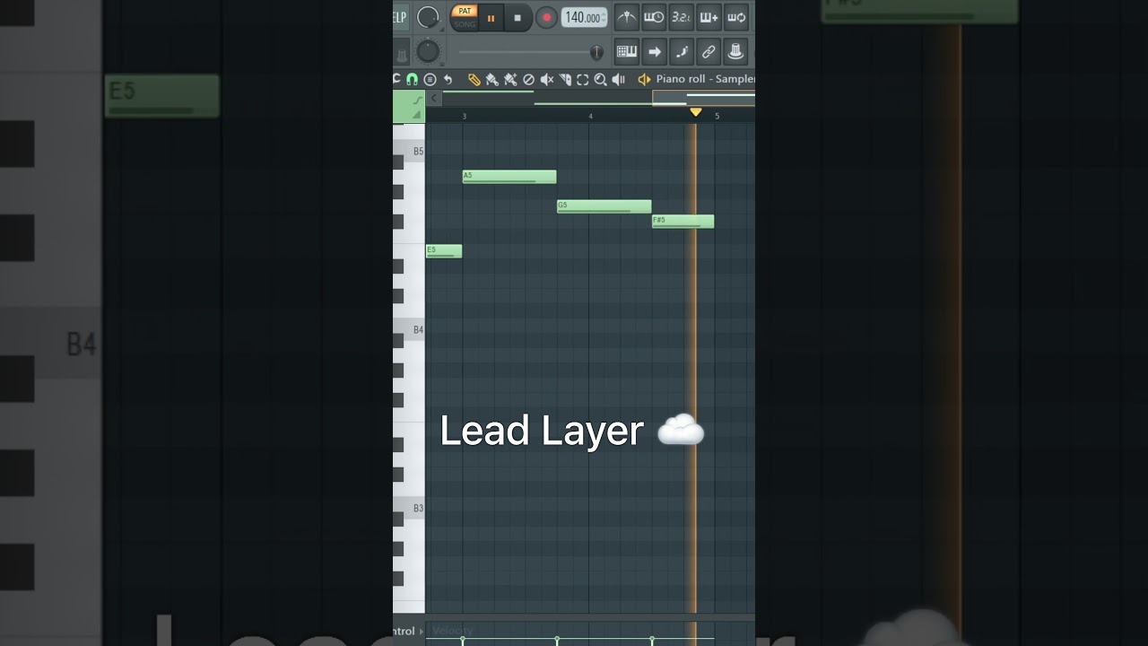Switch to PAT pattern mode

click(464, 11)
